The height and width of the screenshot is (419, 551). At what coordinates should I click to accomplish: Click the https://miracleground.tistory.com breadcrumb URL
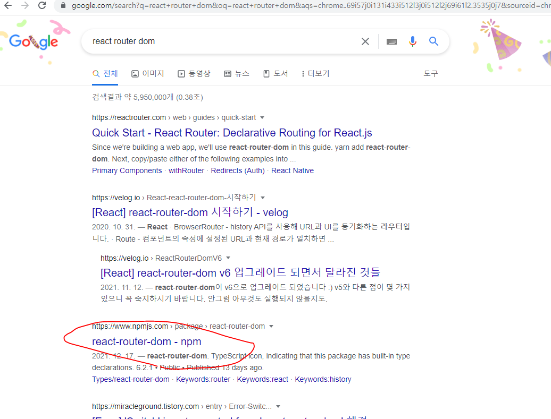pyautogui.click(x=146, y=406)
